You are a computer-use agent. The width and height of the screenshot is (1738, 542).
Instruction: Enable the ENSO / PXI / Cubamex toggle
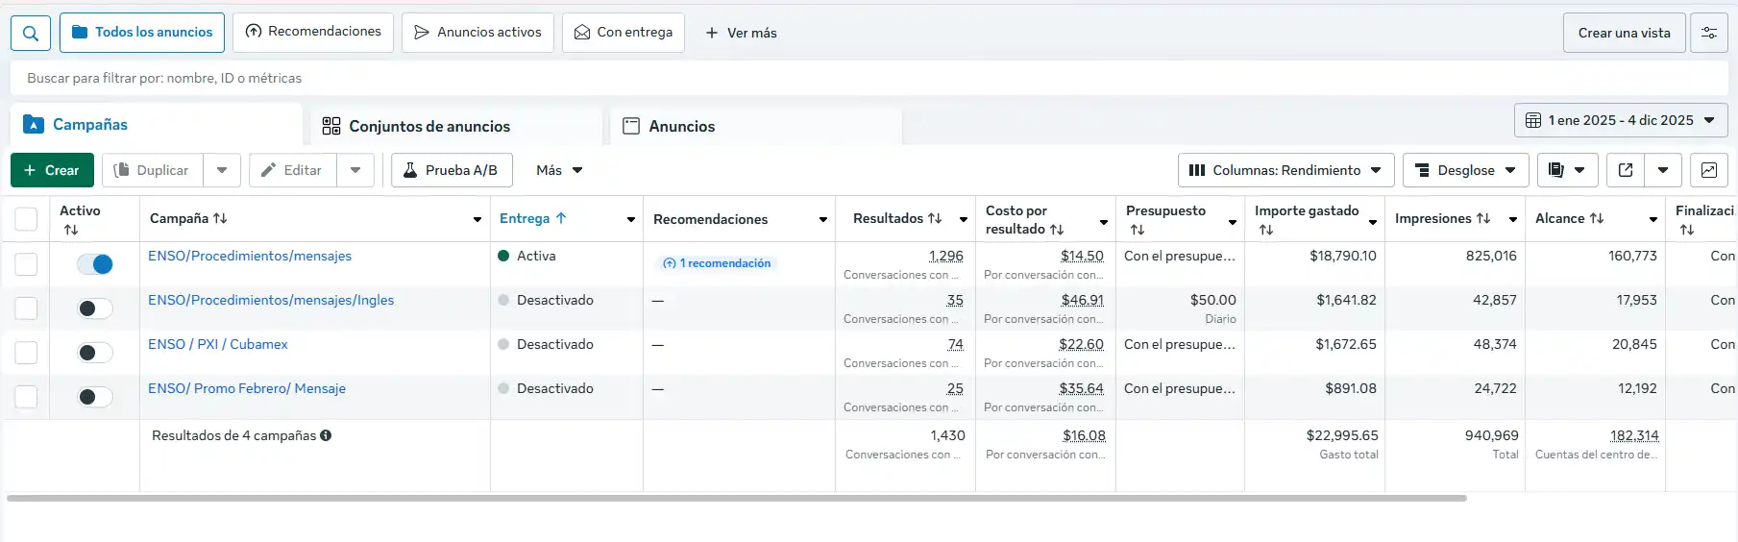point(95,353)
